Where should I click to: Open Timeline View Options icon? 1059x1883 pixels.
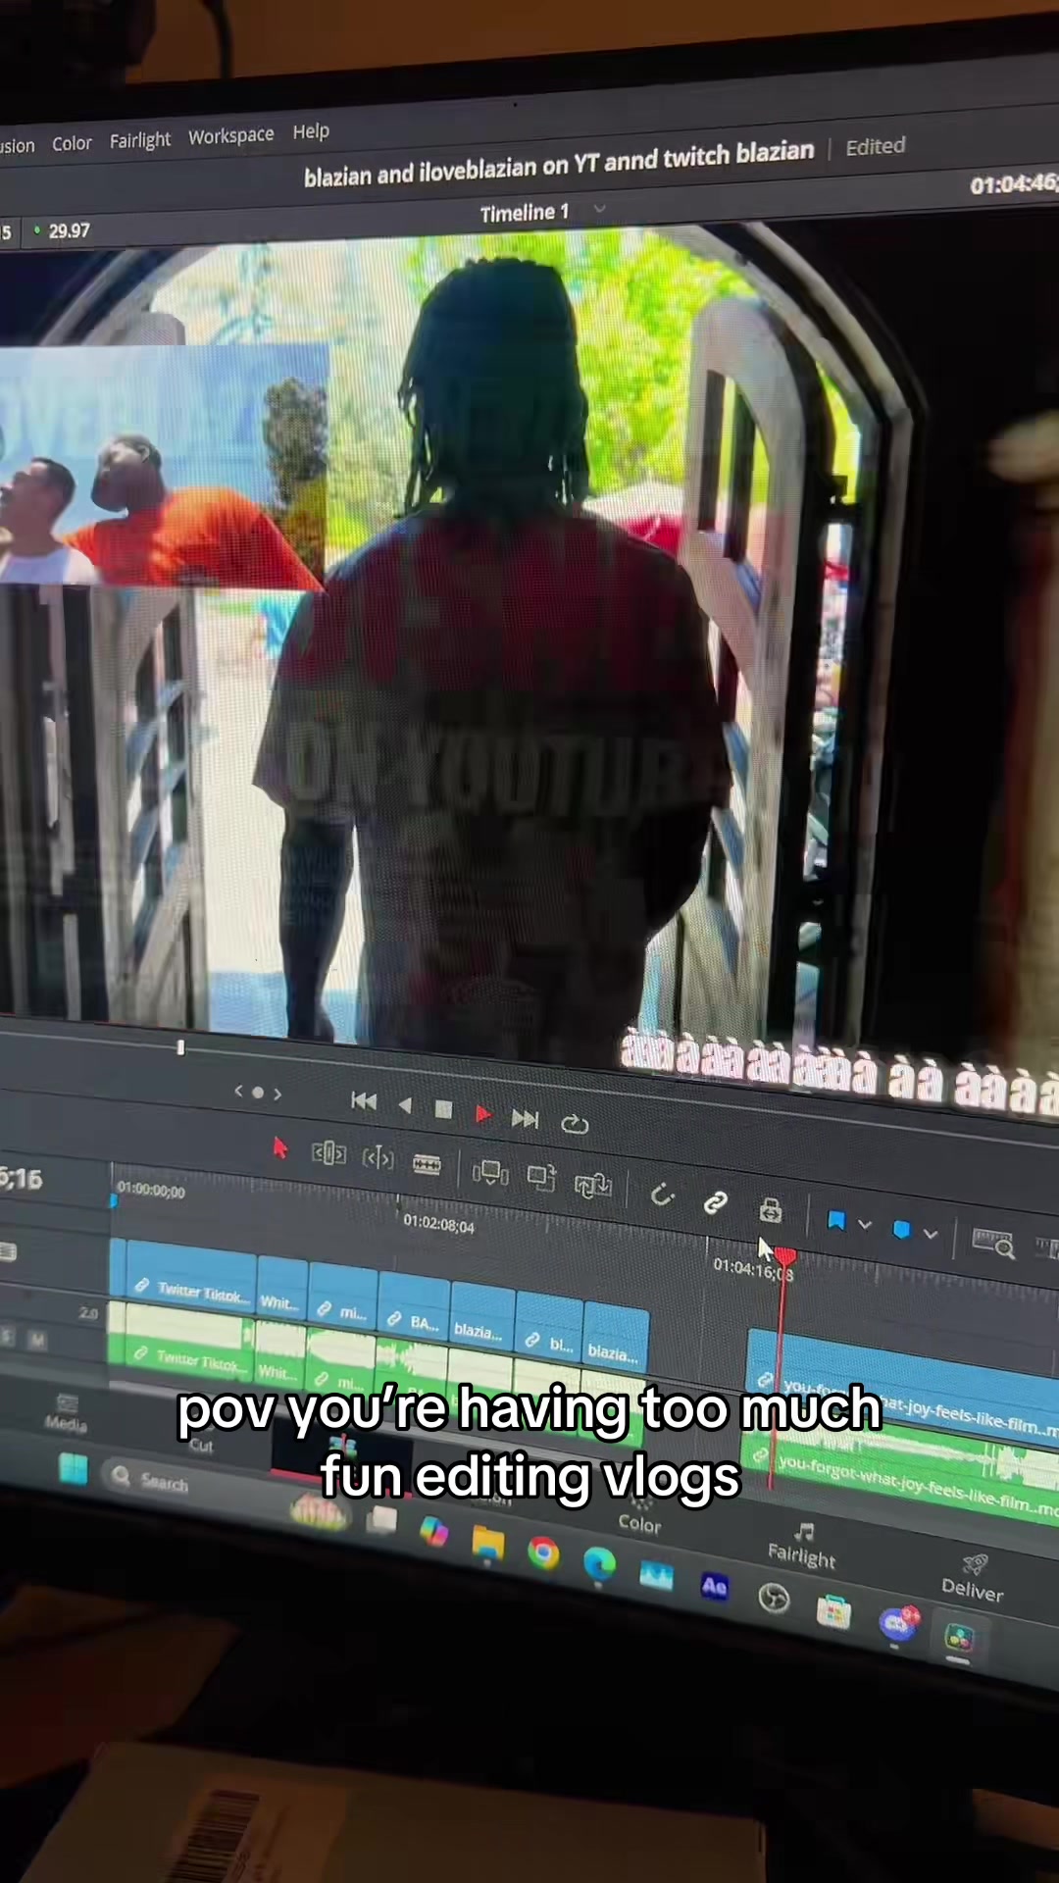point(8,1250)
